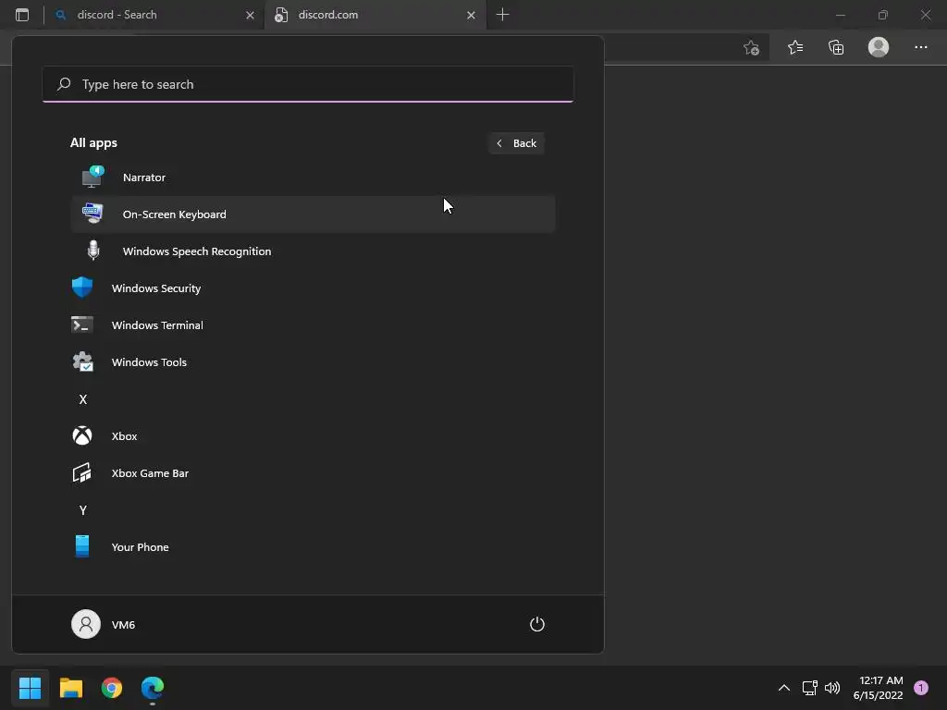Screen dimensions: 947x710
Task: Open Windows Security shield icon
Action: coord(82,288)
